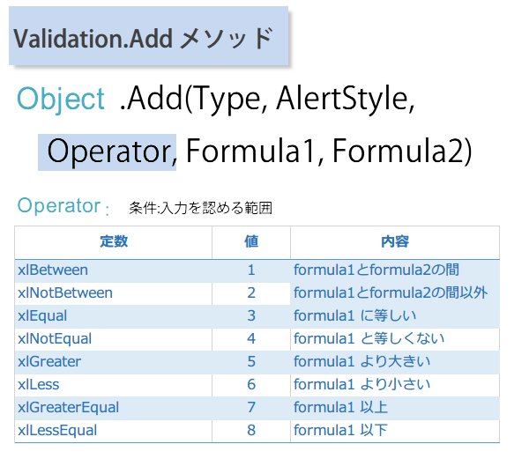Select the xlEqual constant cell
This screenshot has width=529, height=459.
(42, 315)
